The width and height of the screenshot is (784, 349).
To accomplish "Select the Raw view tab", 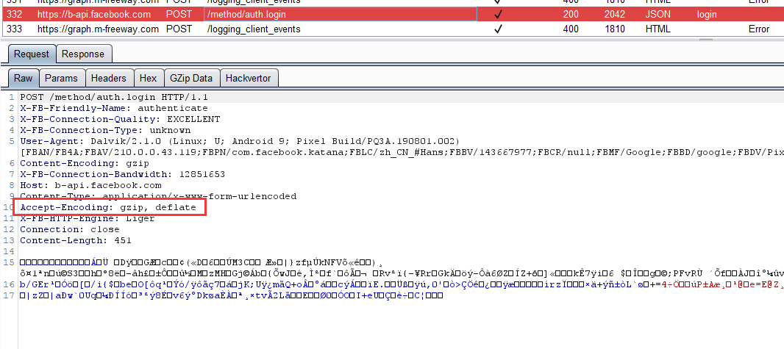I will [x=23, y=78].
